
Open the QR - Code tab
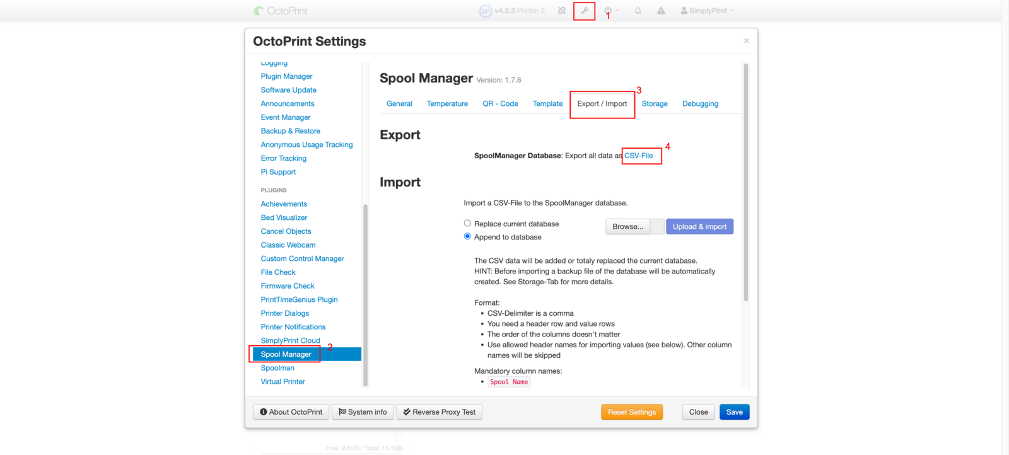(x=500, y=104)
